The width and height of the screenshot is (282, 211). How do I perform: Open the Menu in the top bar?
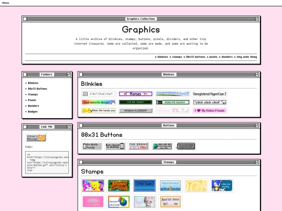click(x=5, y=3)
